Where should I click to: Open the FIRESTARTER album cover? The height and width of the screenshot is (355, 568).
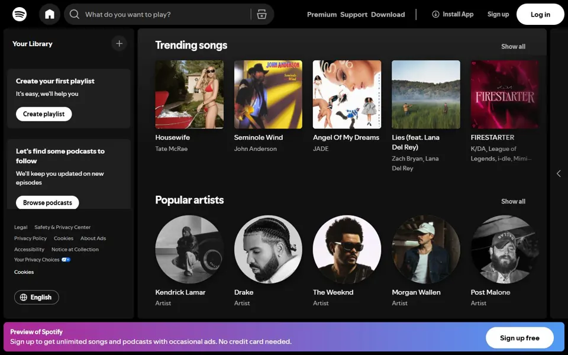point(505,95)
